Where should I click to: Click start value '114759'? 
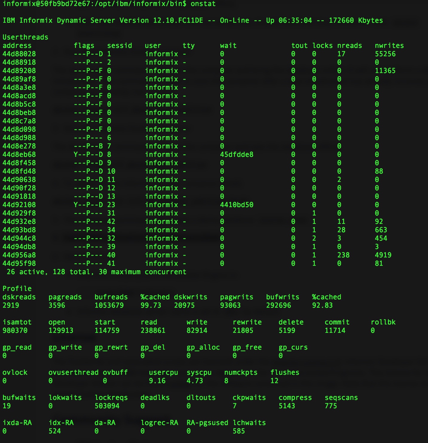[x=107, y=330]
